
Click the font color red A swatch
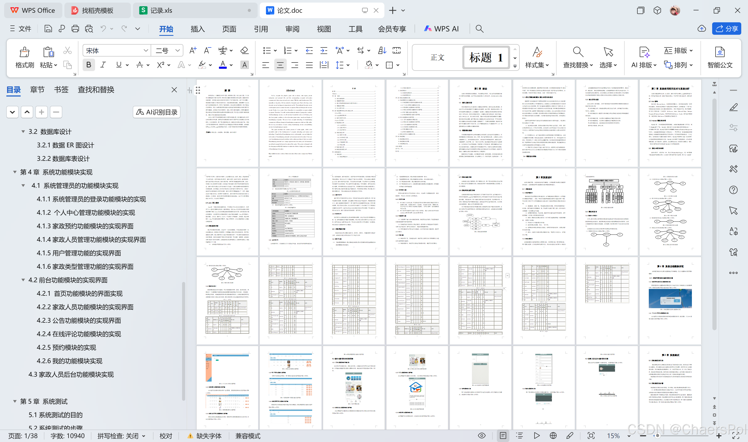click(x=223, y=65)
